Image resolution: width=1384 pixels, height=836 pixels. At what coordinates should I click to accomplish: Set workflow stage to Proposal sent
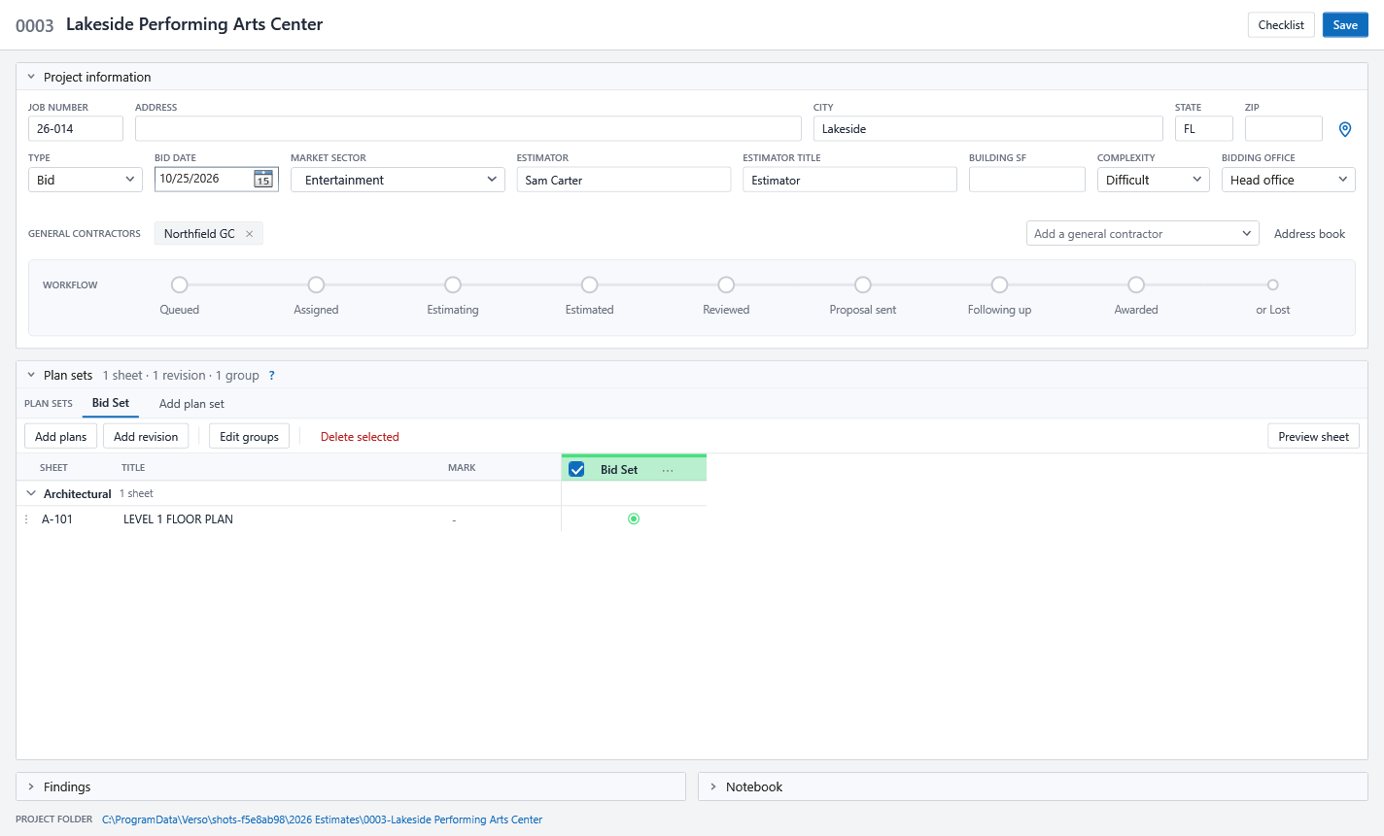[863, 284]
